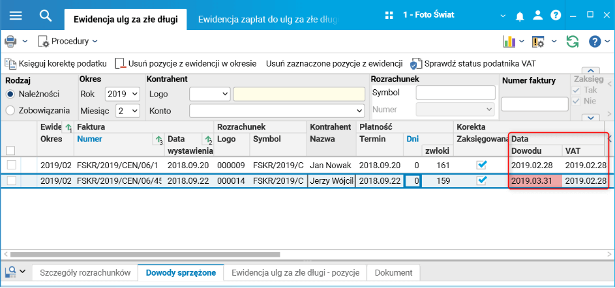Click the Logo cell 000009
Viewport: 615px width, 288px height.
[x=232, y=166]
